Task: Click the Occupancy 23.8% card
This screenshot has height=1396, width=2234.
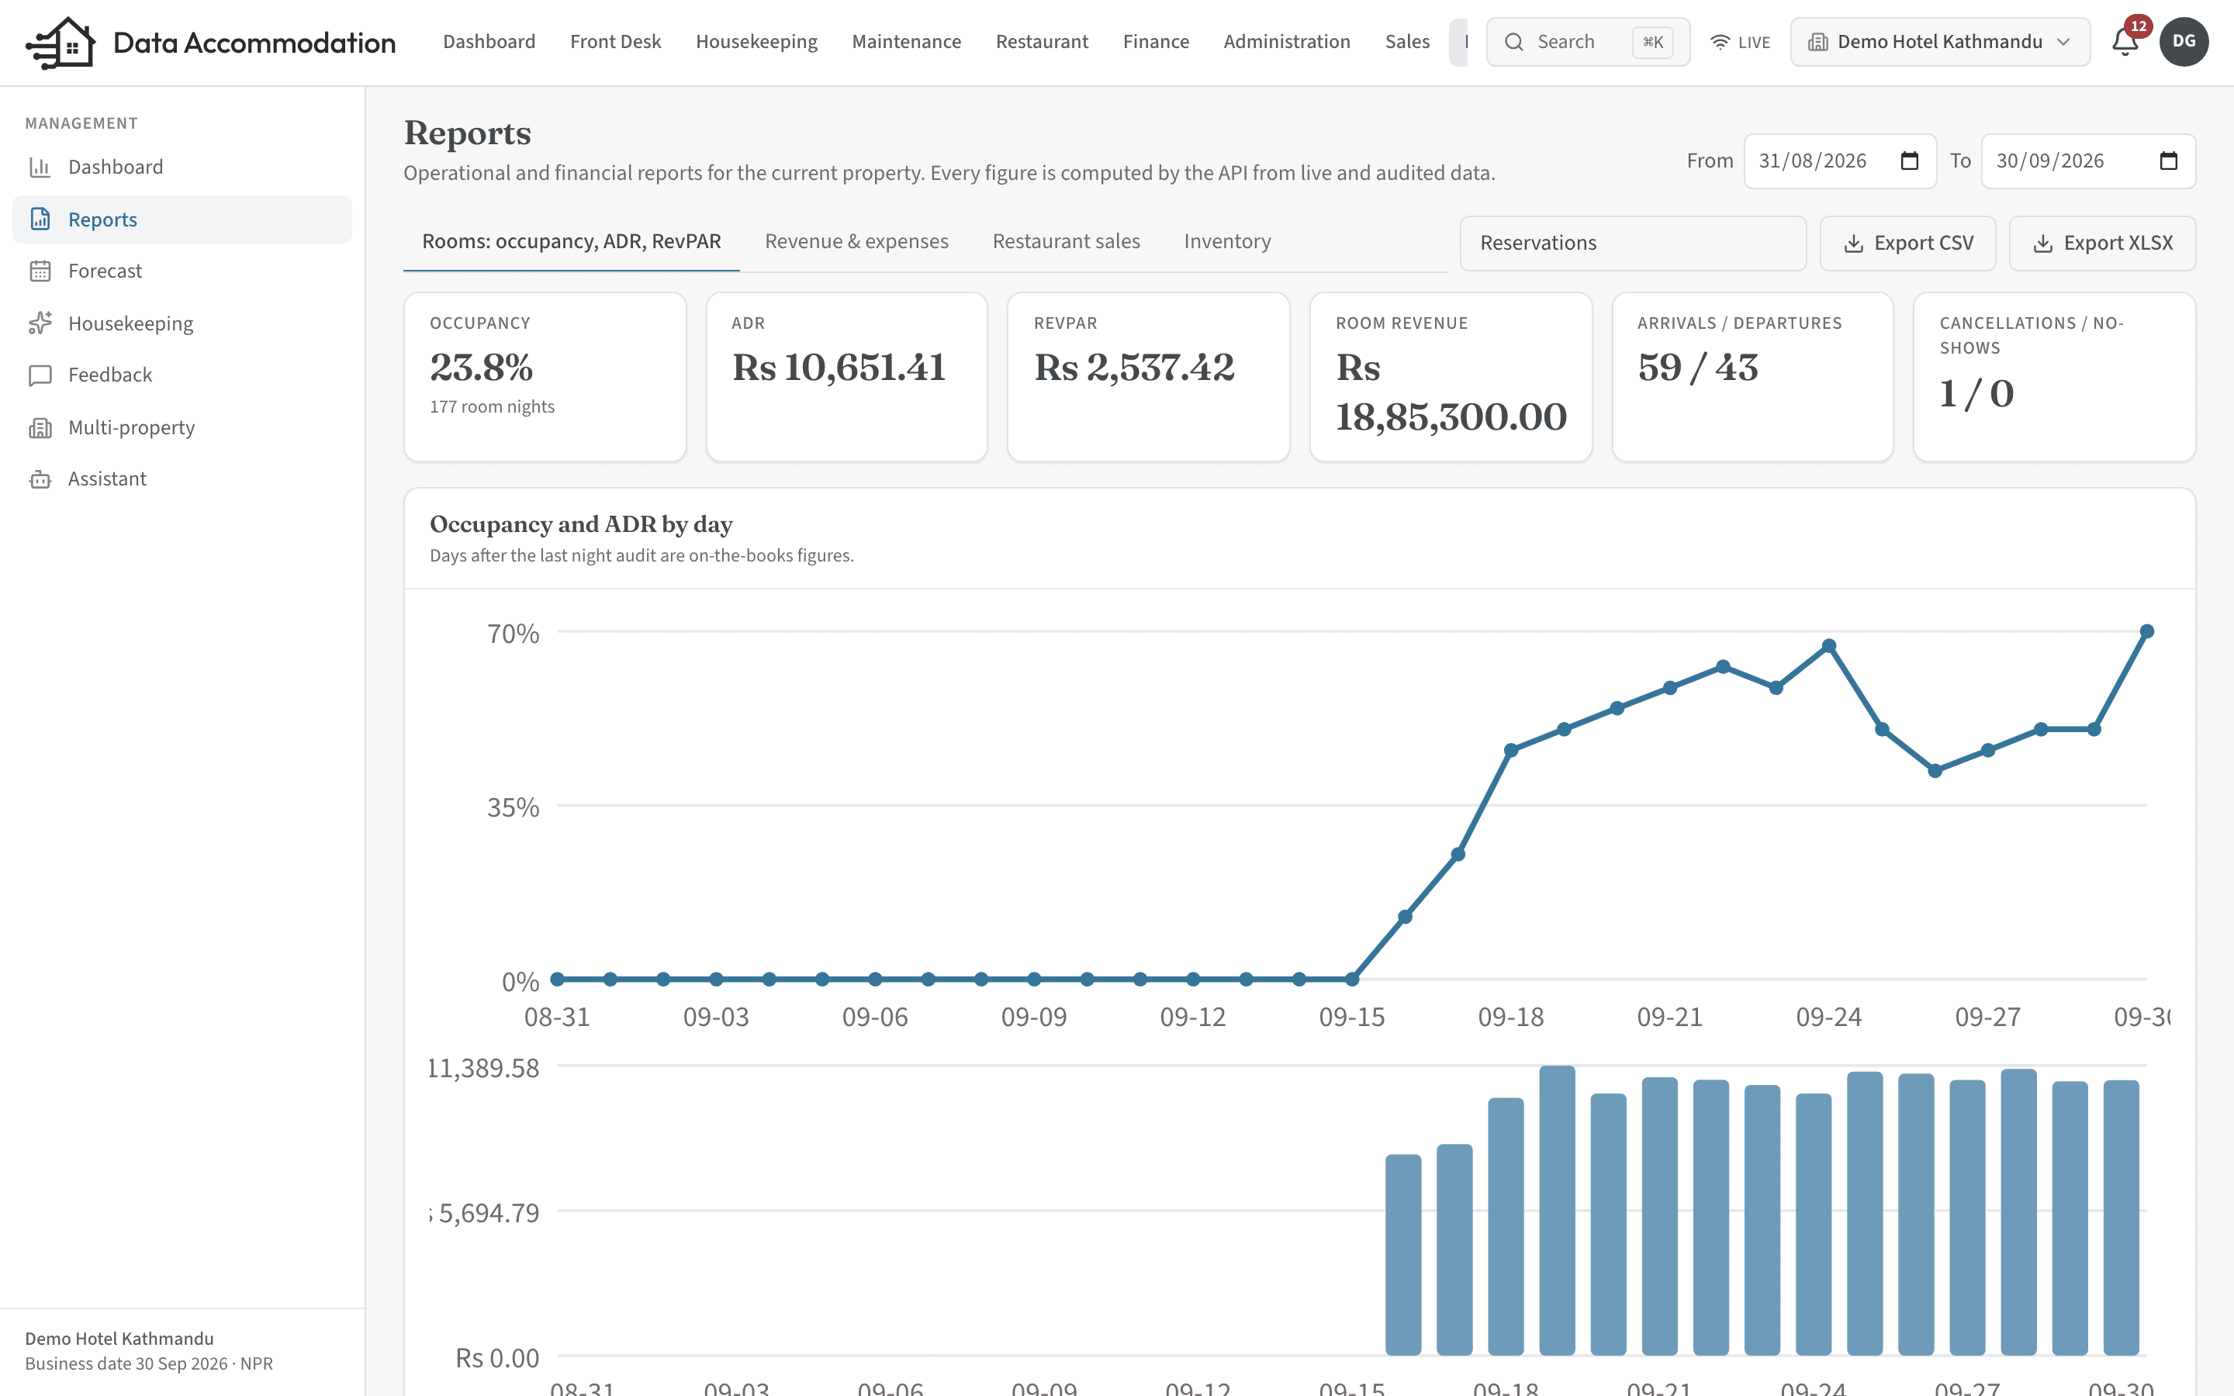Action: pyautogui.click(x=545, y=377)
